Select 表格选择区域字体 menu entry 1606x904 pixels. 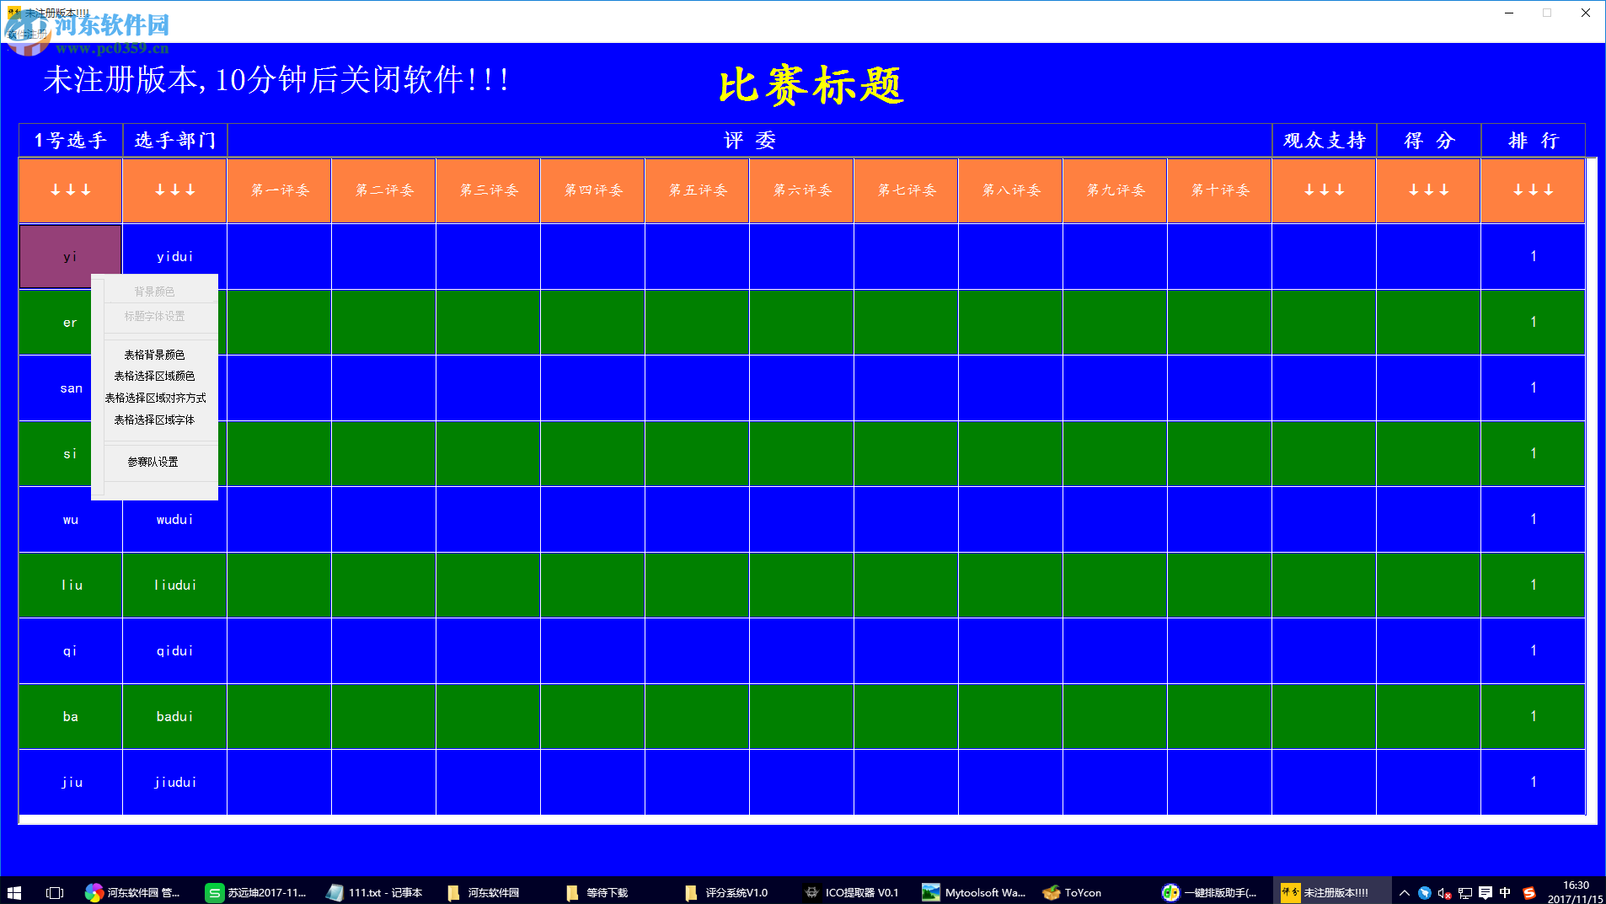tap(154, 420)
